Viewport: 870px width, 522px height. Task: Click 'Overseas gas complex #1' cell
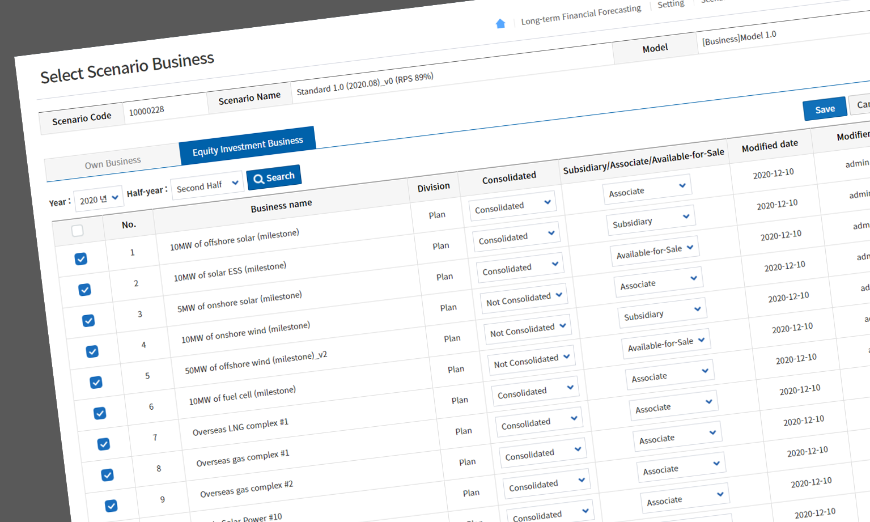(243, 459)
